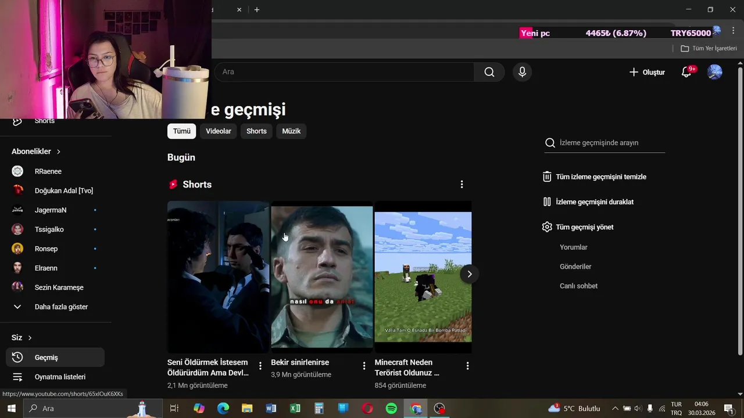Open "Tüm geçmişi yönet" settings

(578, 227)
